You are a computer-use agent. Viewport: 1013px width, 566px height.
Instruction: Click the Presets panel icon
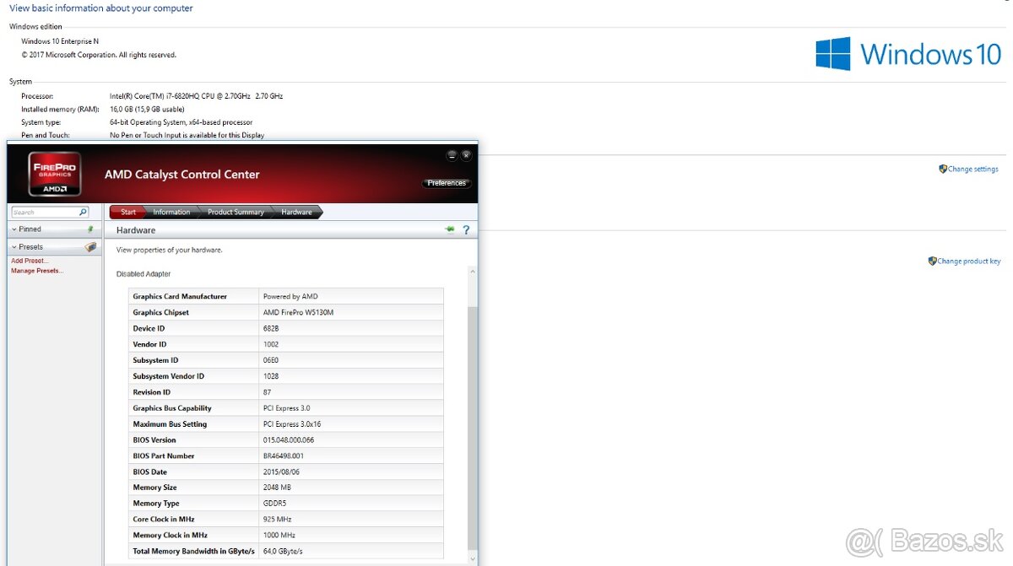[90, 247]
